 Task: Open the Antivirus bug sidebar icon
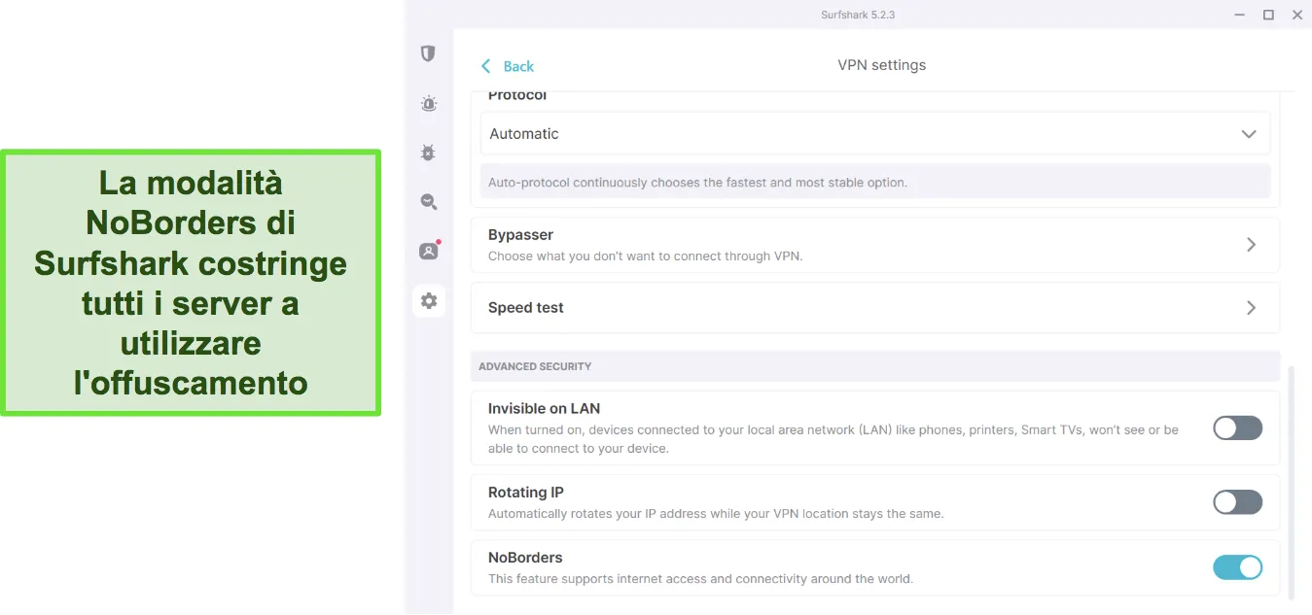click(x=429, y=153)
